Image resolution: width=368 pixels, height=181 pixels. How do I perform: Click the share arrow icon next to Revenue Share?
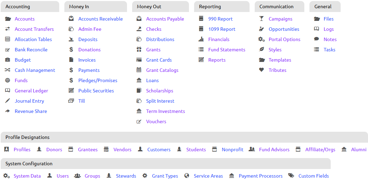coord(8,111)
